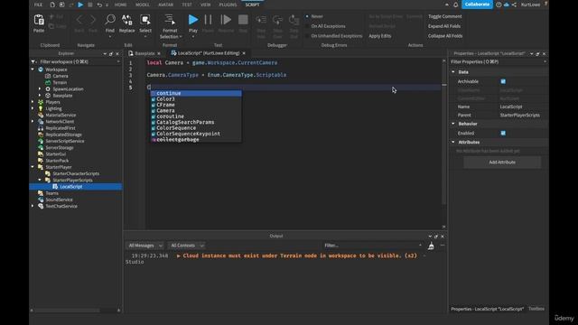Expand the SpawnLocation node
578x325 pixels.
[40, 88]
